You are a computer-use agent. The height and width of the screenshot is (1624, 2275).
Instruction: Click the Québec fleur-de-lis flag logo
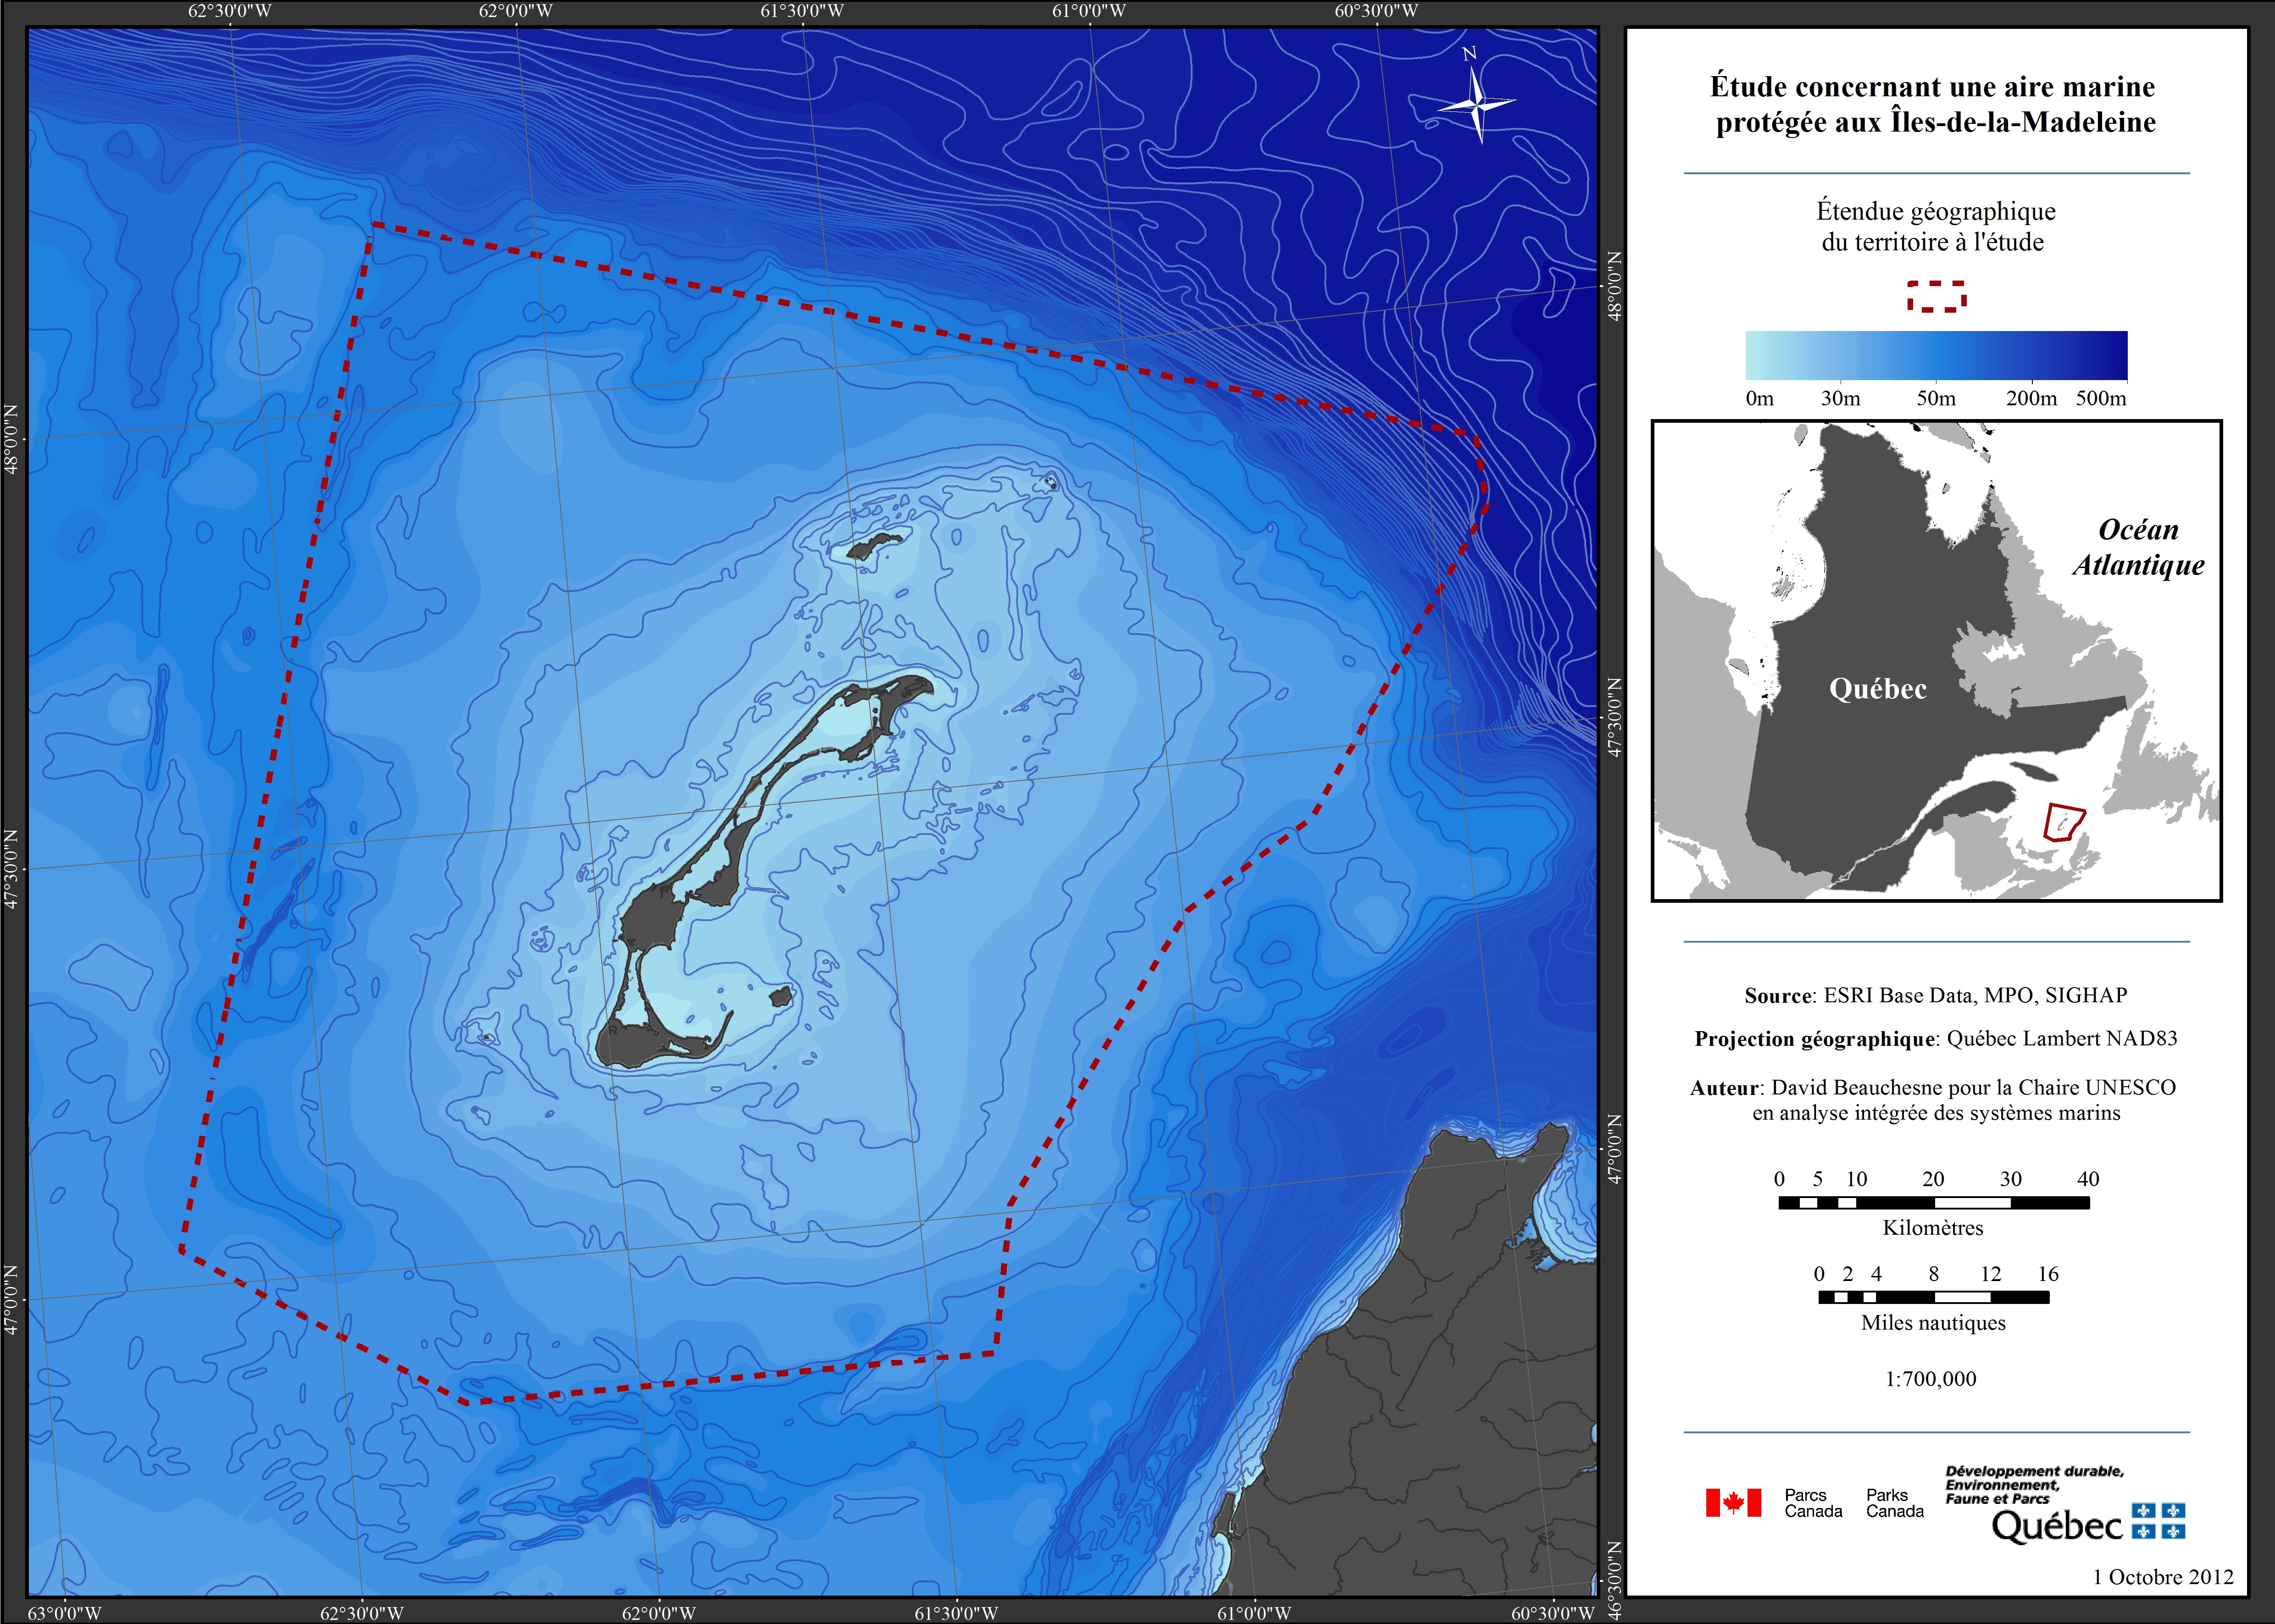point(2159,1520)
